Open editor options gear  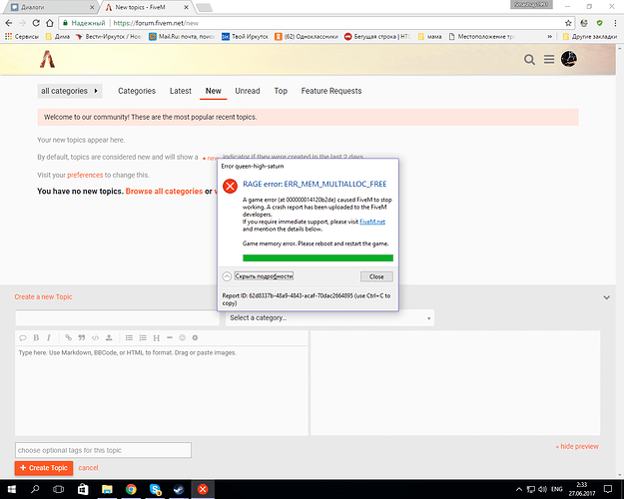point(195,338)
